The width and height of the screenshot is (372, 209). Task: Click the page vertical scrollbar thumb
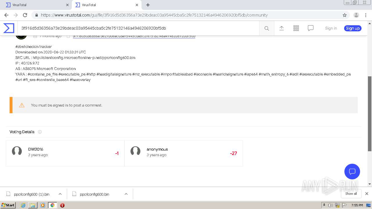[x=370, y=113]
